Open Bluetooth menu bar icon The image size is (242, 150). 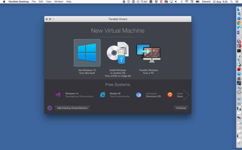(181, 2)
